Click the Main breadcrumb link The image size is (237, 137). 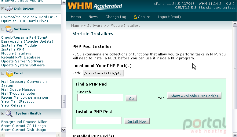(x=75, y=26)
